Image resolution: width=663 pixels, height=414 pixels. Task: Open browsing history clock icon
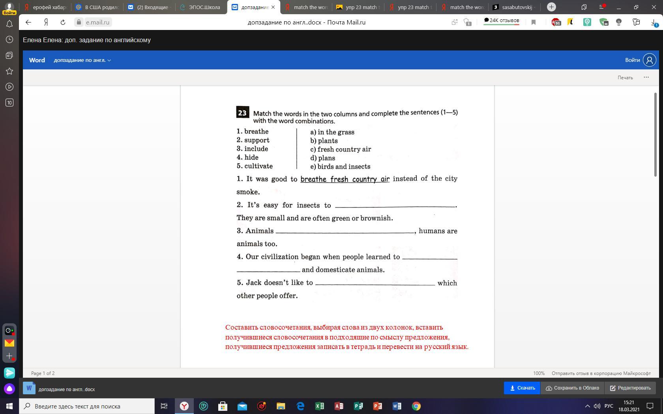9,40
